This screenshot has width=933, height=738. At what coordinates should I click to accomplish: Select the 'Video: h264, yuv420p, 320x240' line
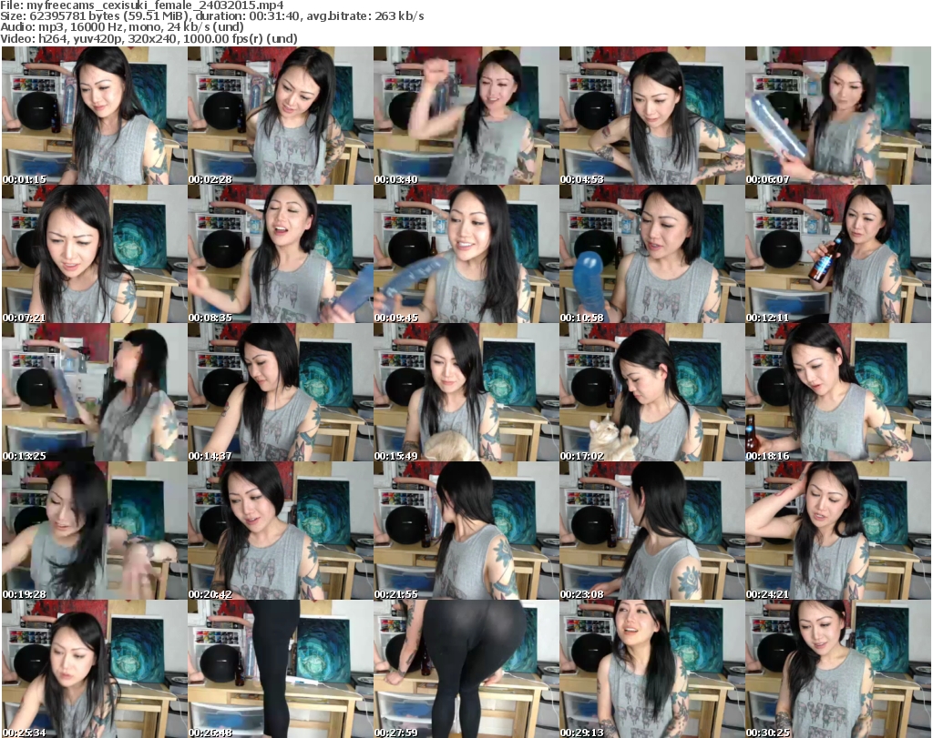click(149, 38)
